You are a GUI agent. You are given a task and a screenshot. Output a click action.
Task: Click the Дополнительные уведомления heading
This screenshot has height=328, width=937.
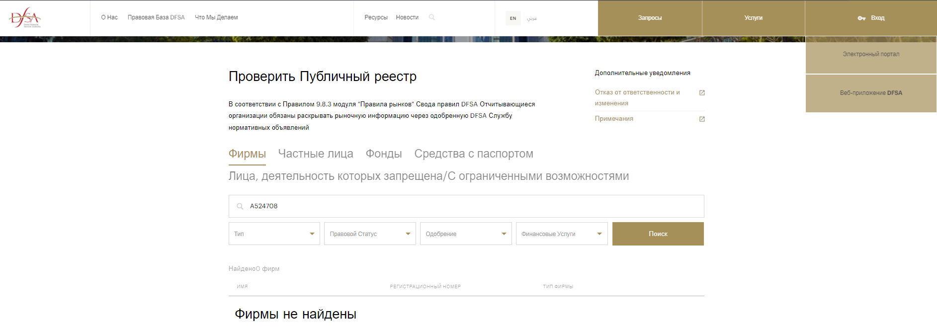642,73
